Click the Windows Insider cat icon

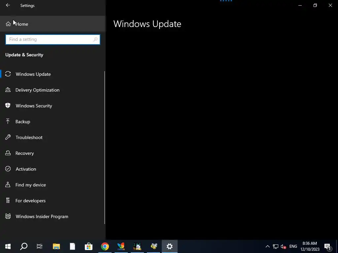(x=8, y=216)
